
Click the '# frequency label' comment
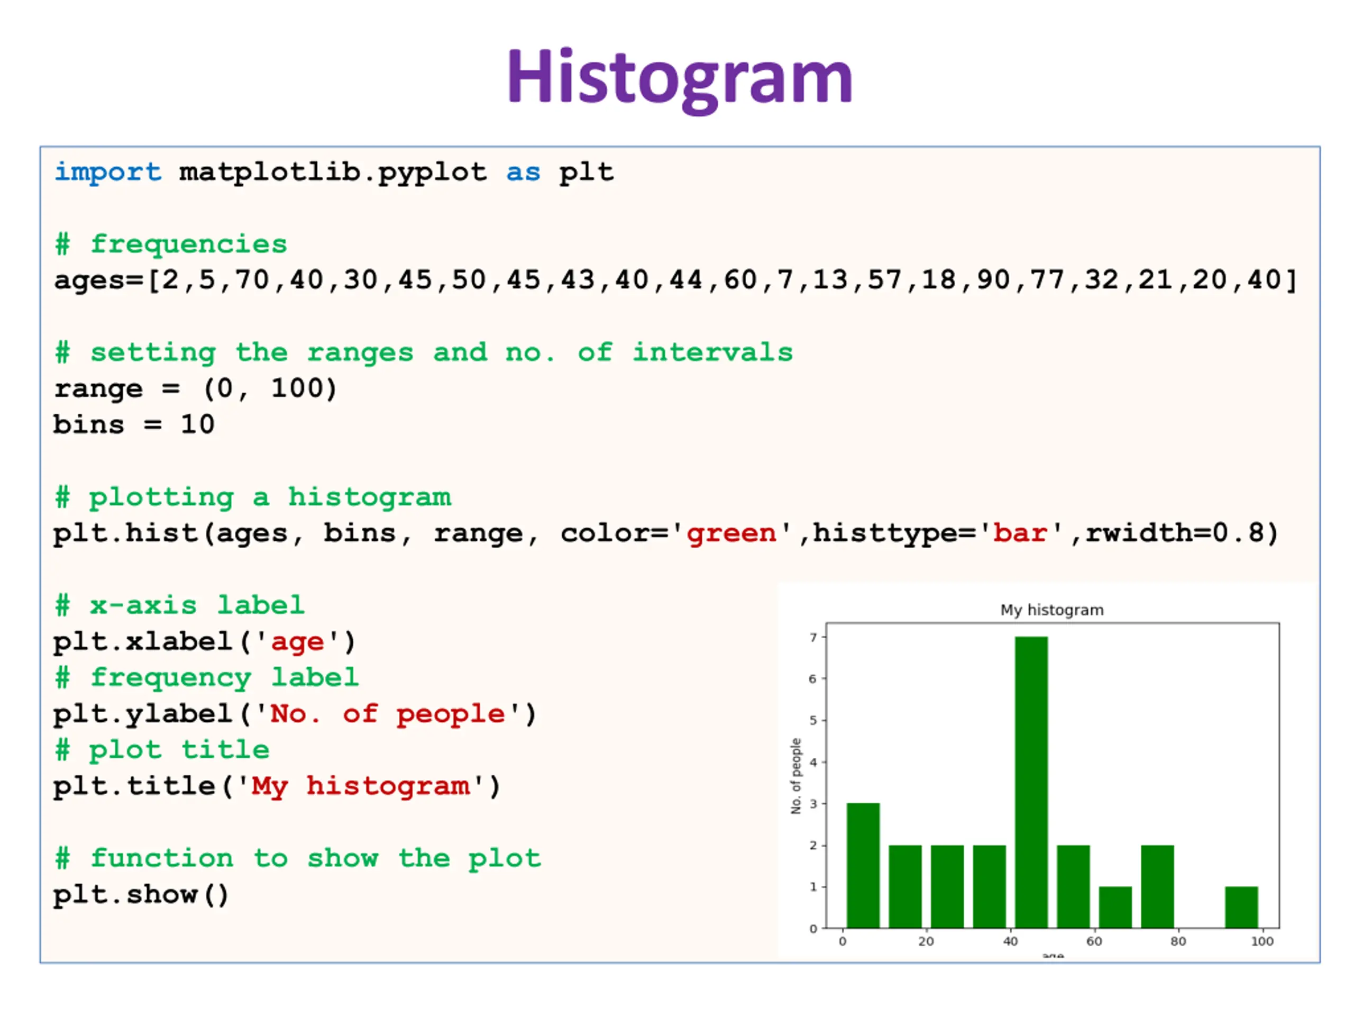tap(206, 678)
